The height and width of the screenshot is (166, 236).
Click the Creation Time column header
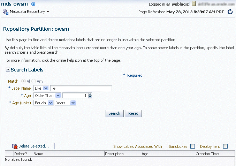click(215, 154)
